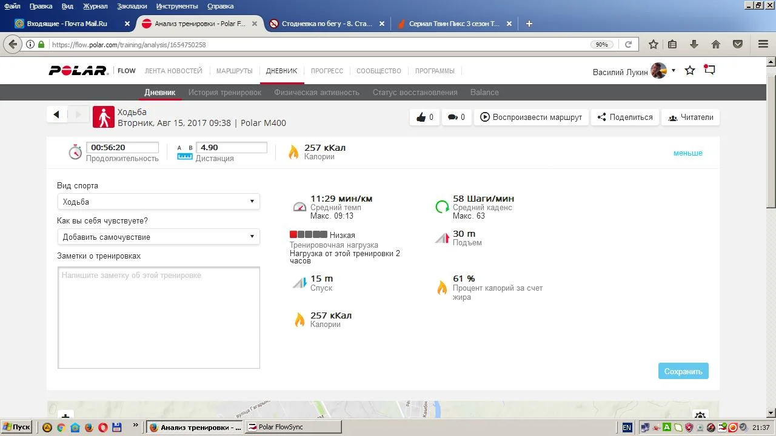Click the red walking sport icon

(x=104, y=117)
